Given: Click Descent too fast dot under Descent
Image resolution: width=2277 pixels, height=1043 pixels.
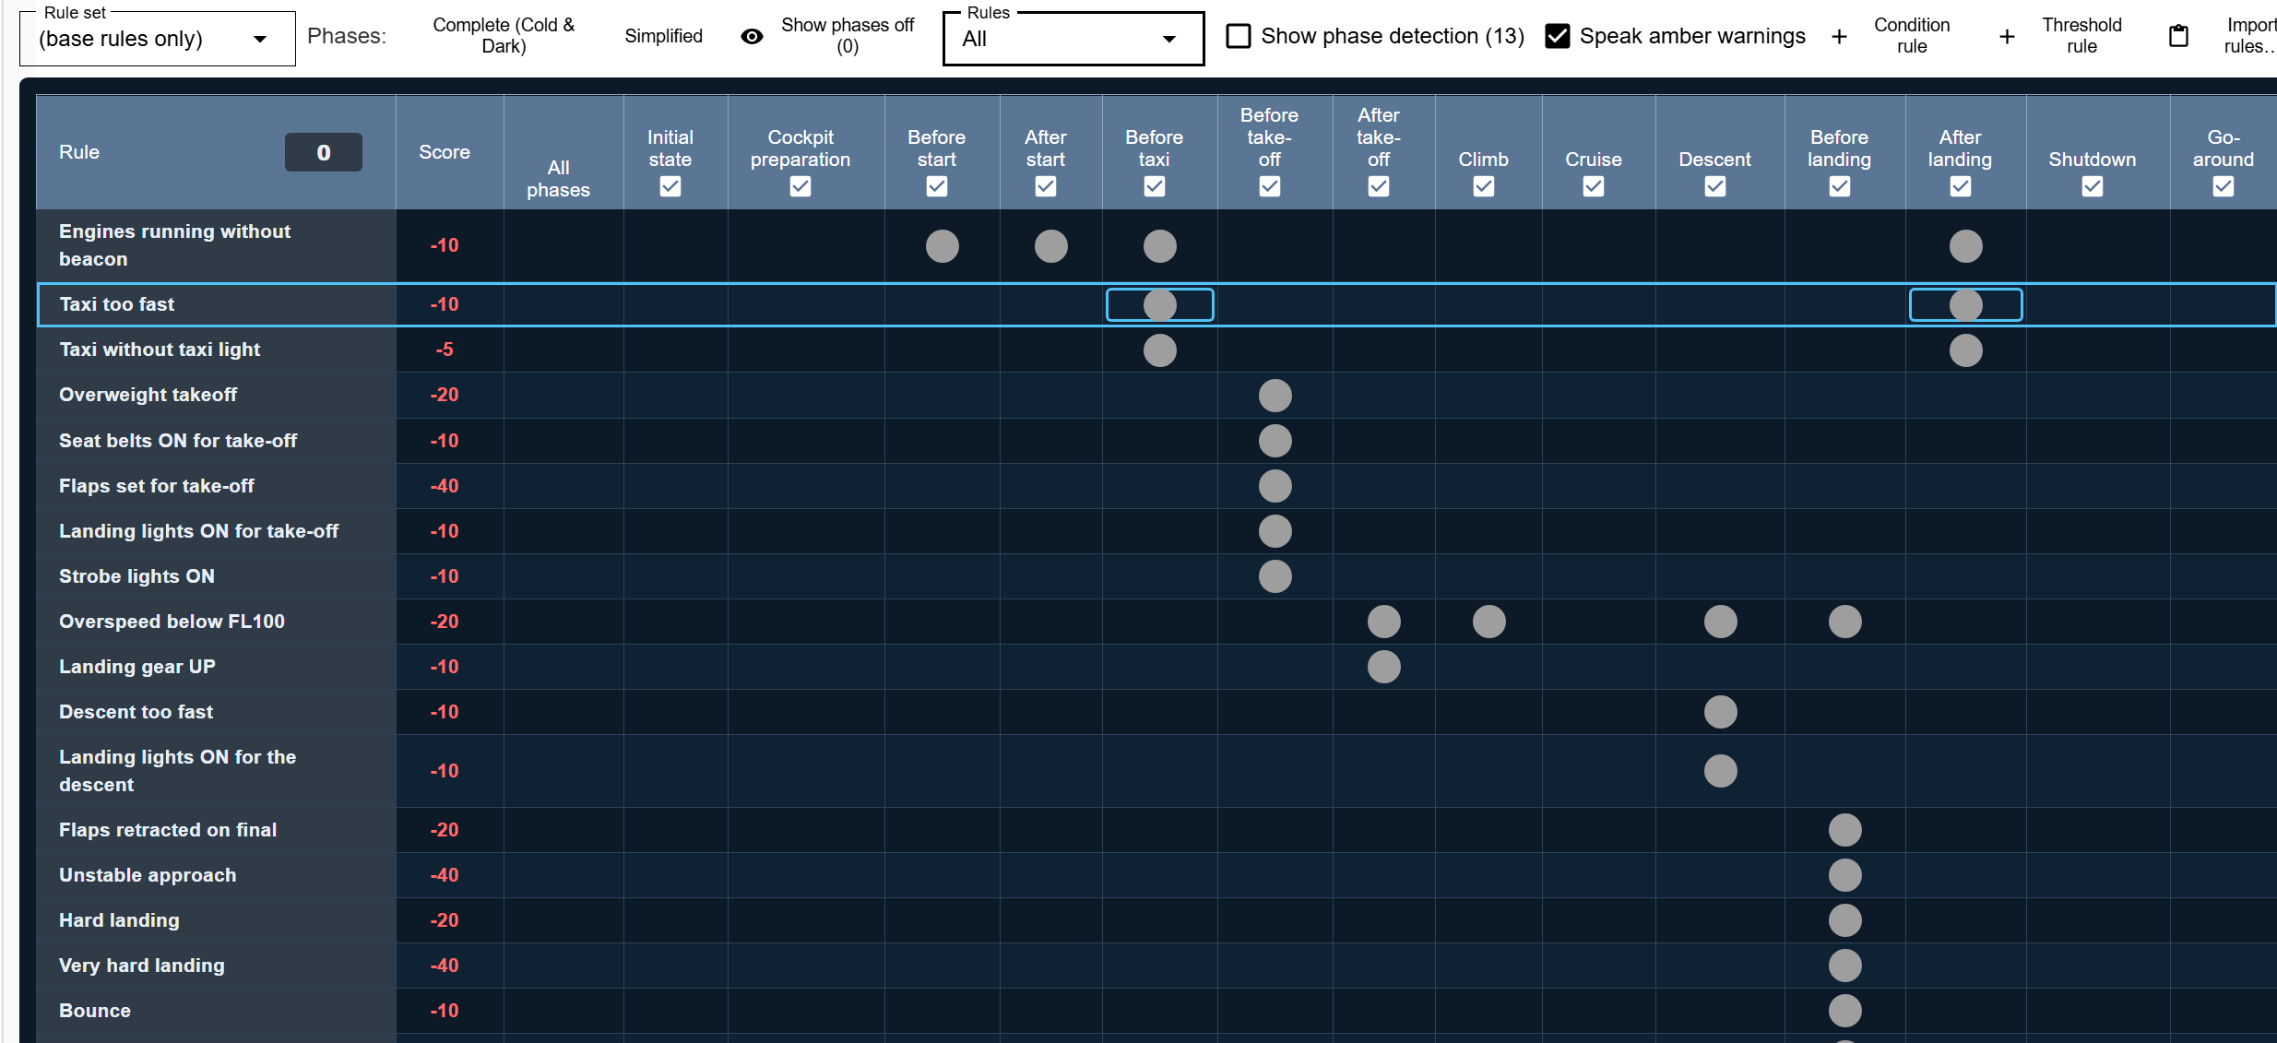Looking at the screenshot, I should 1721,712.
